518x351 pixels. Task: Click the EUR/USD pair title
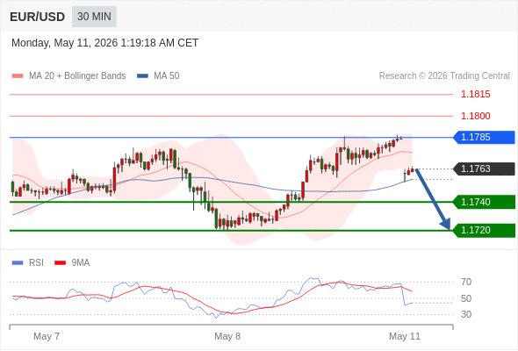coord(38,17)
